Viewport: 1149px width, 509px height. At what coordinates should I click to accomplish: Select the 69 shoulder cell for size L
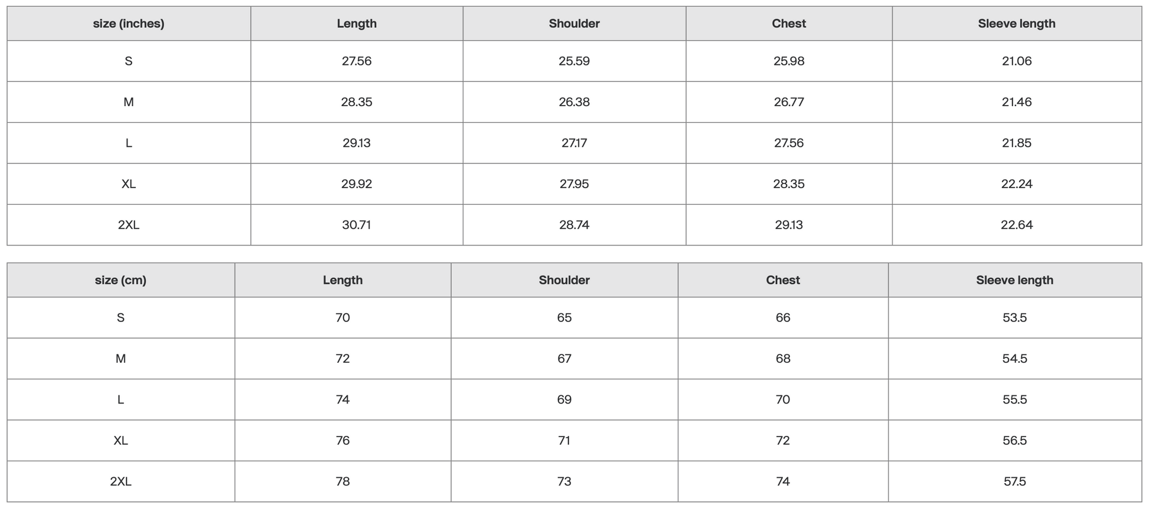[564, 400]
